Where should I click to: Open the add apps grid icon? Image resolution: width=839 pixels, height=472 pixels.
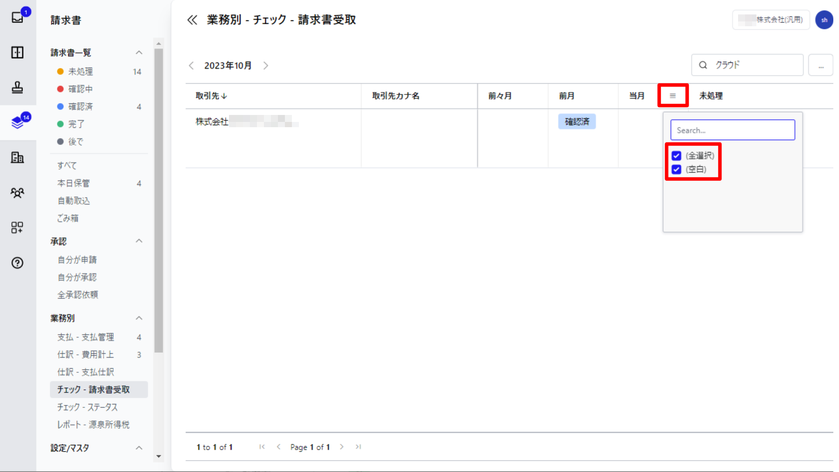click(x=17, y=227)
